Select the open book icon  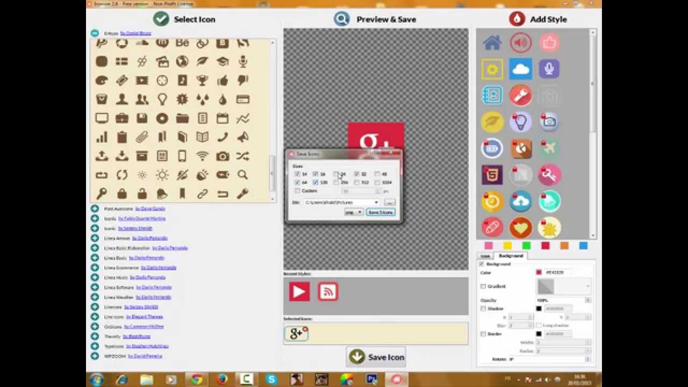click(x=202, y=137)
